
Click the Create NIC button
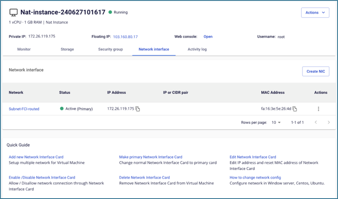315,71
